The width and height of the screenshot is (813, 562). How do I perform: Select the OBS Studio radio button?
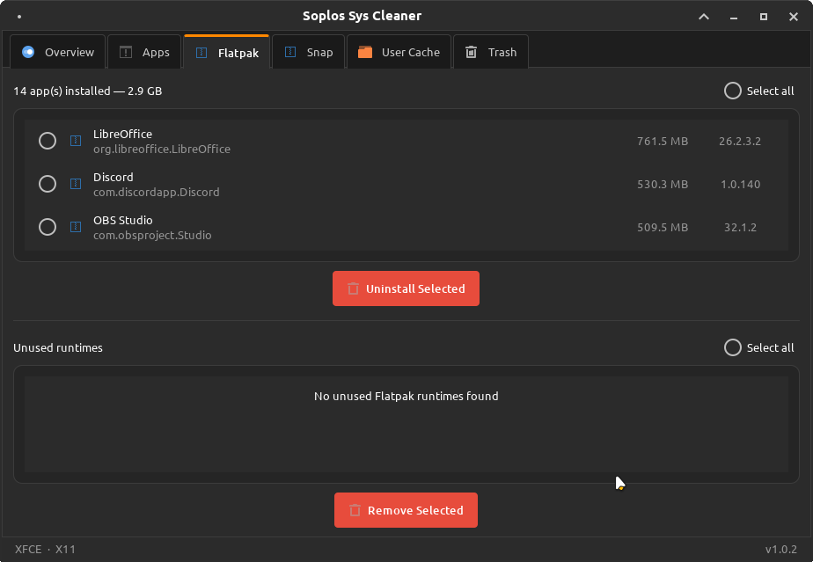click(x=48, y=227)
